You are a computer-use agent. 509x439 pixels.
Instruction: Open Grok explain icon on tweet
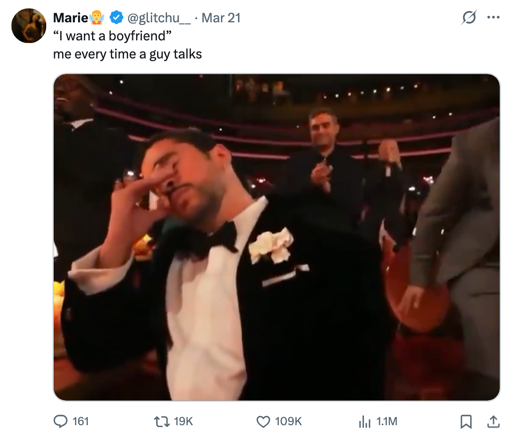pyautogui.click(x=469, y=18)
